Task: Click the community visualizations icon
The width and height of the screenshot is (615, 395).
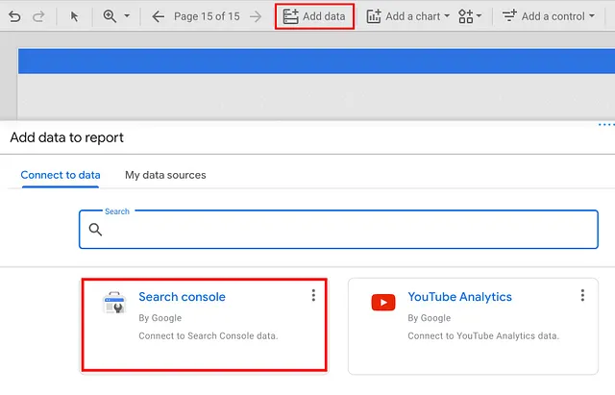Action: coord(465,16)
